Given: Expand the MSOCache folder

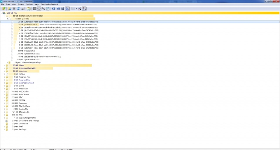Looking at the screenshot, I should pyautogui.click(x=5, y=92).
